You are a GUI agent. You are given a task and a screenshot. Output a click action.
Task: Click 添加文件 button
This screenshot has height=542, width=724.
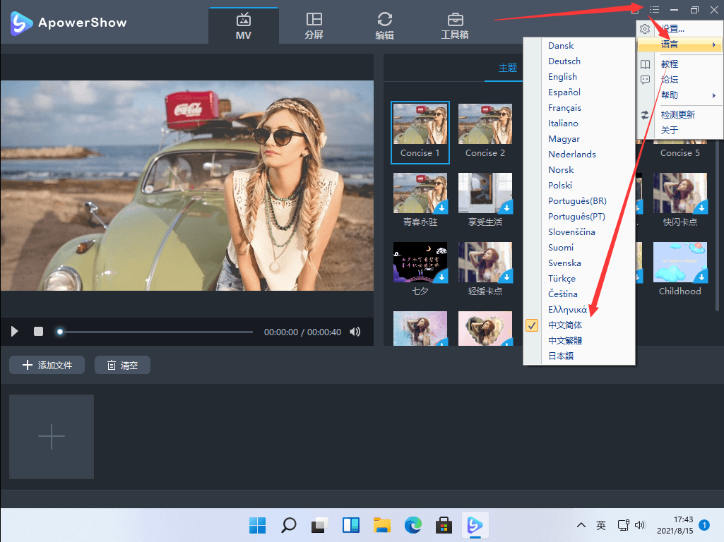[47, 365]
